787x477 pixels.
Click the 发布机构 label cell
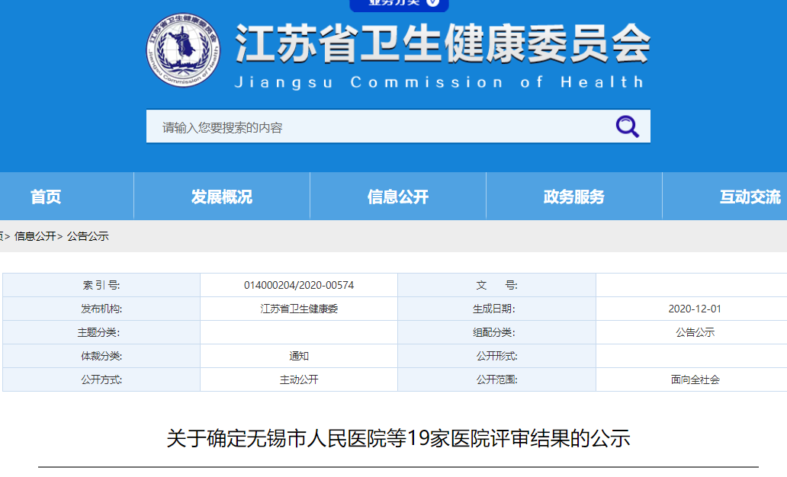[x=101, y=309]
